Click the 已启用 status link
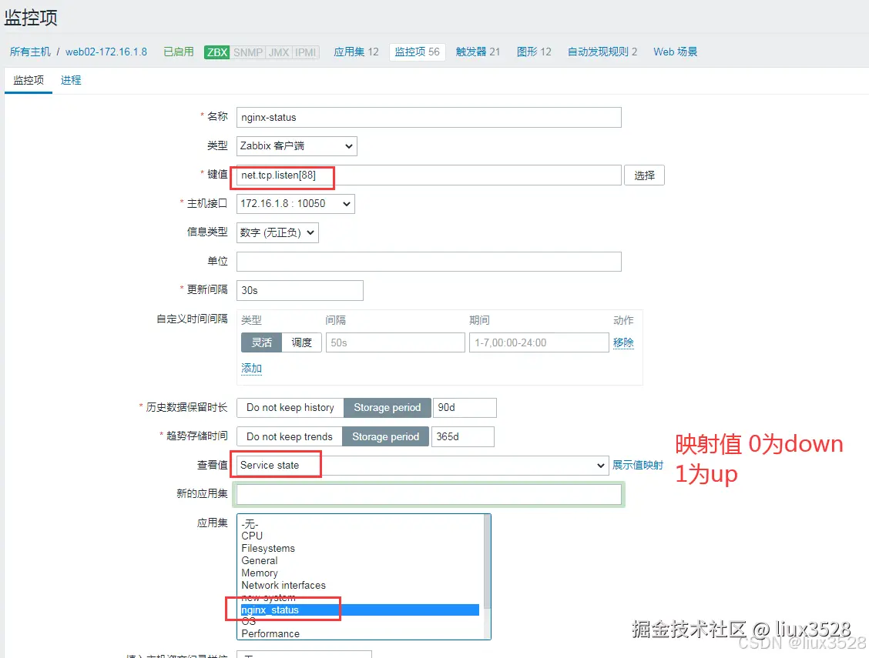The width and height of the screenshot is (869, 658). pyautogui.click(x=179, y=52)
